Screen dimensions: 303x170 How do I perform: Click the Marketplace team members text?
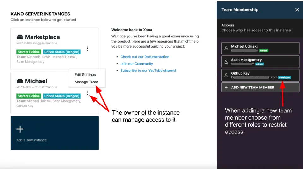tap(47, 59)
